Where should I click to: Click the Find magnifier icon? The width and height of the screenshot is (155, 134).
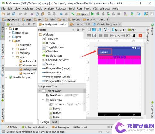point(49,14)
